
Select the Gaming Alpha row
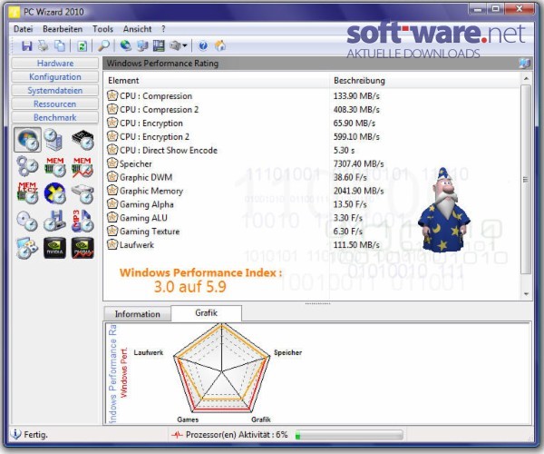click(312, 204)
